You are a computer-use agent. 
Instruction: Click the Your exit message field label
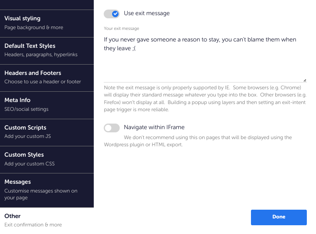point(121,28)
